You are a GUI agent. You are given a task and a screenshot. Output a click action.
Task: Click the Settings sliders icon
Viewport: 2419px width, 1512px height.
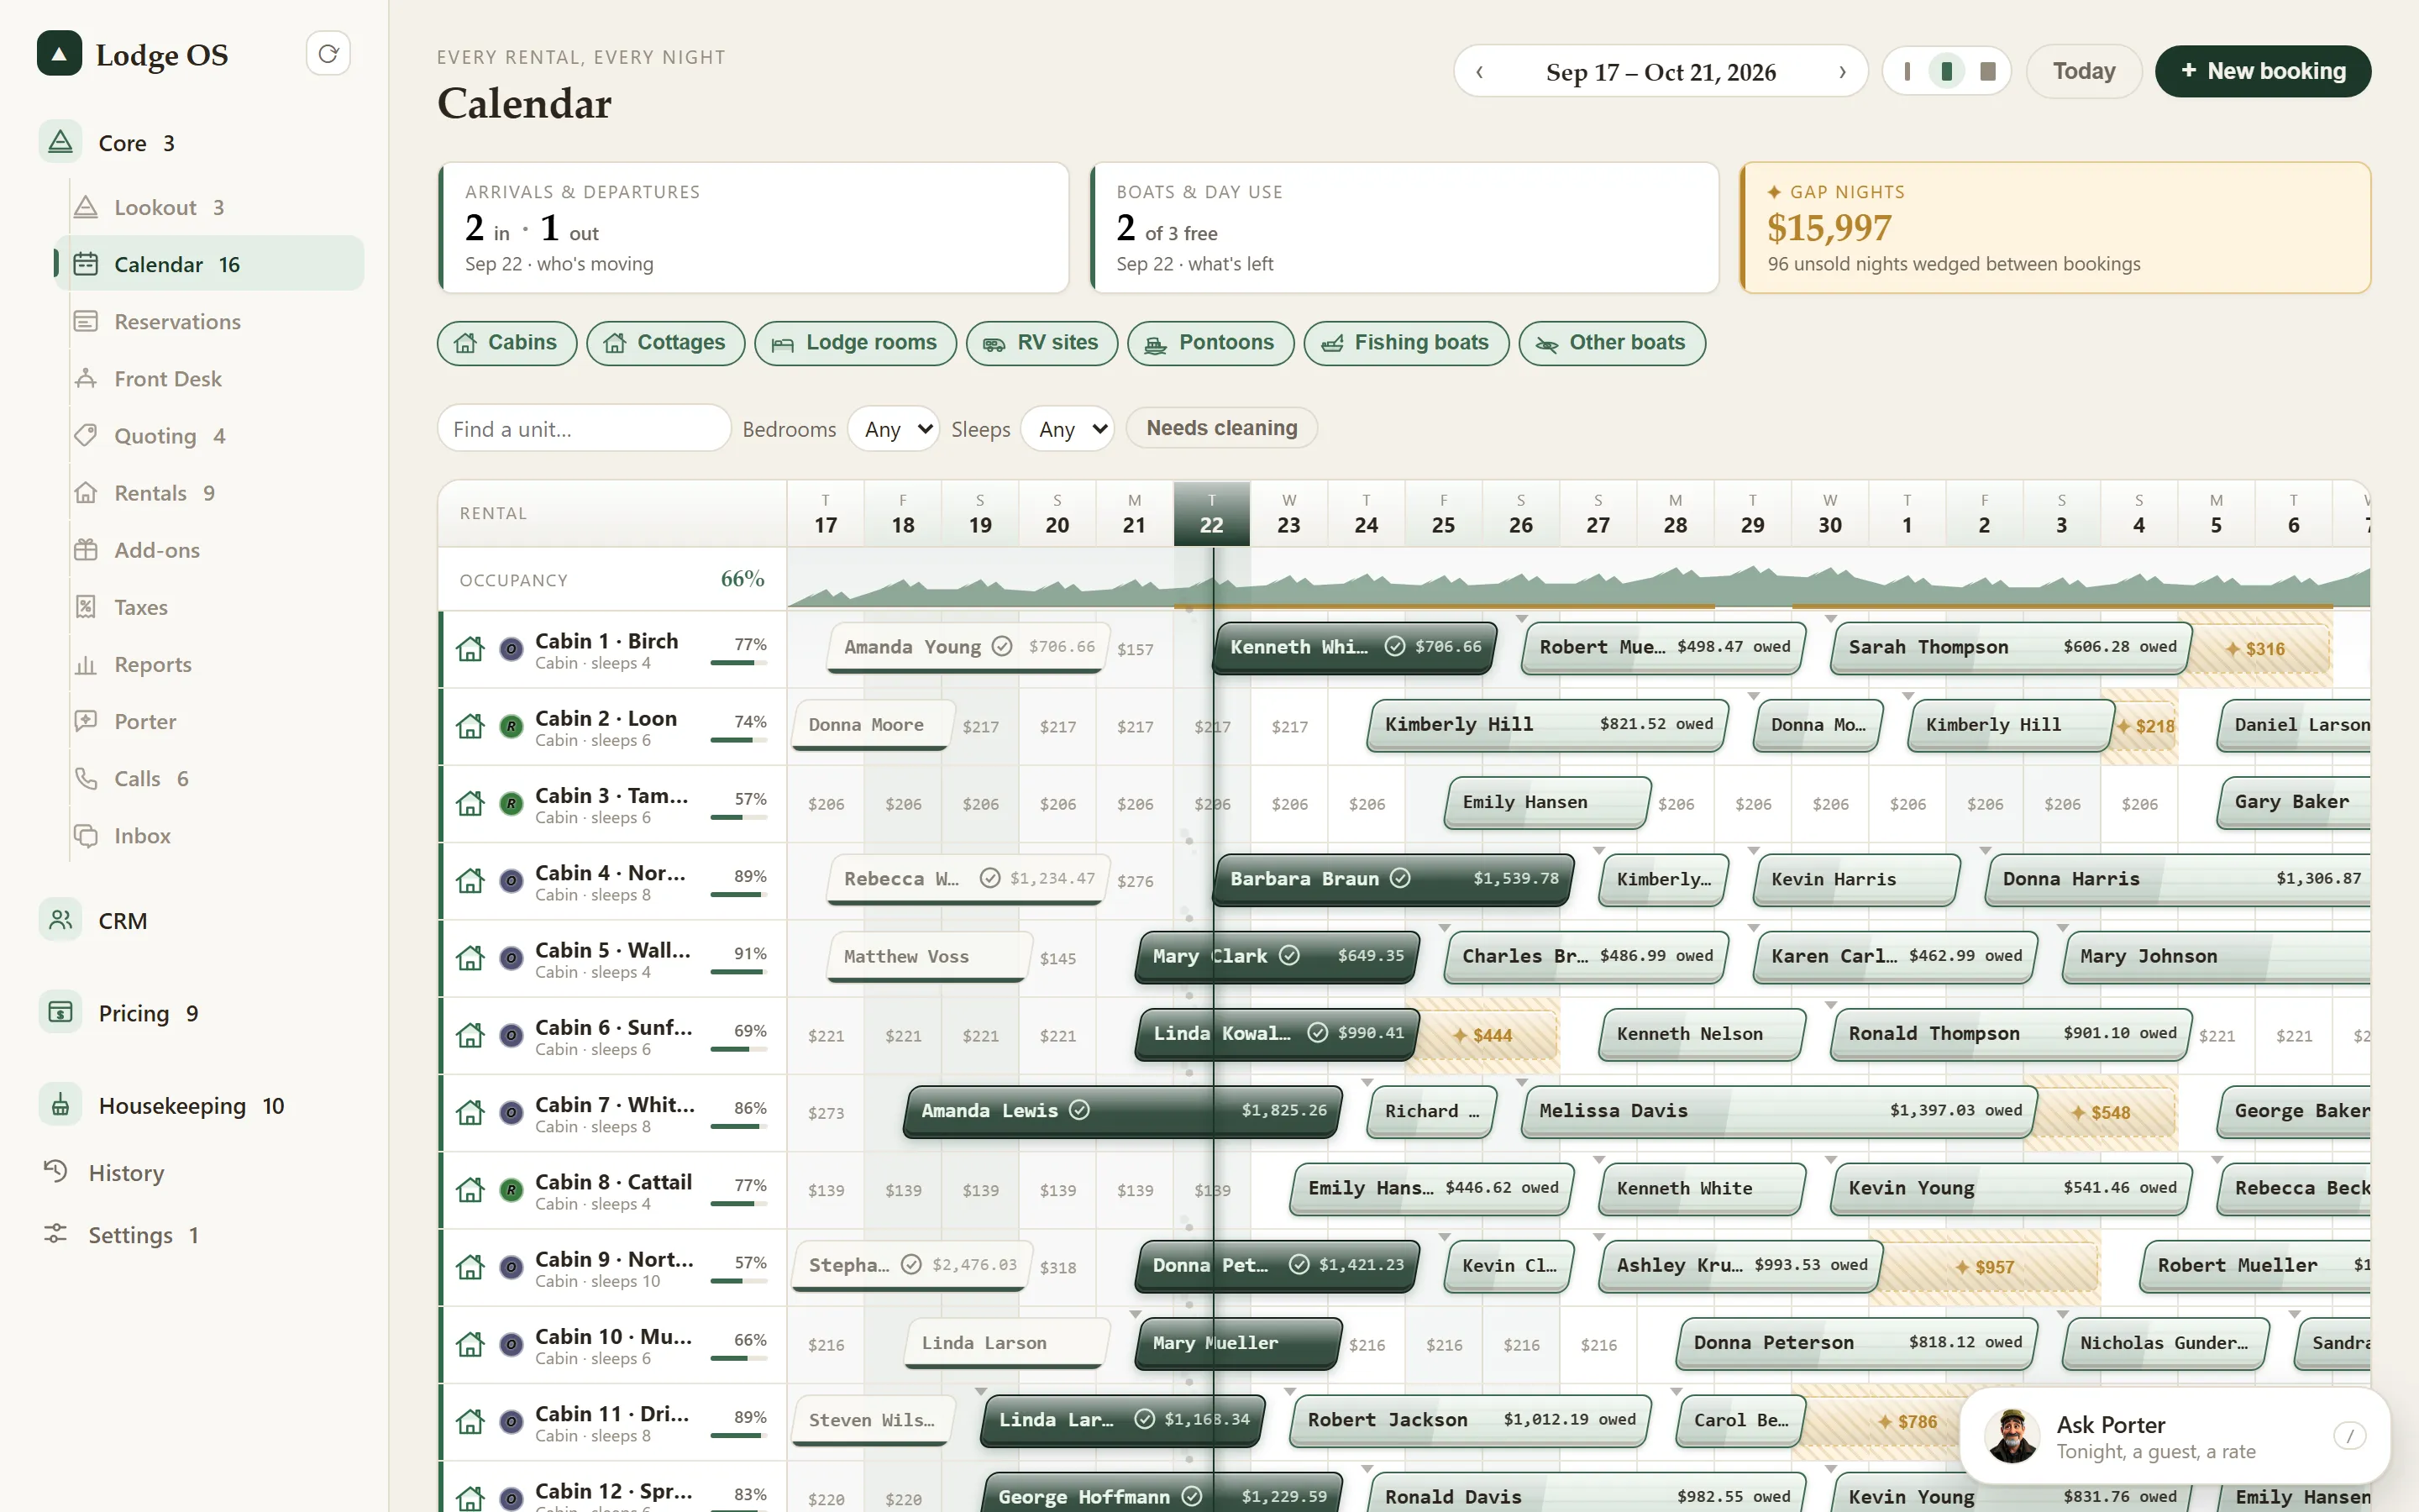click(x=56, y=1234)
